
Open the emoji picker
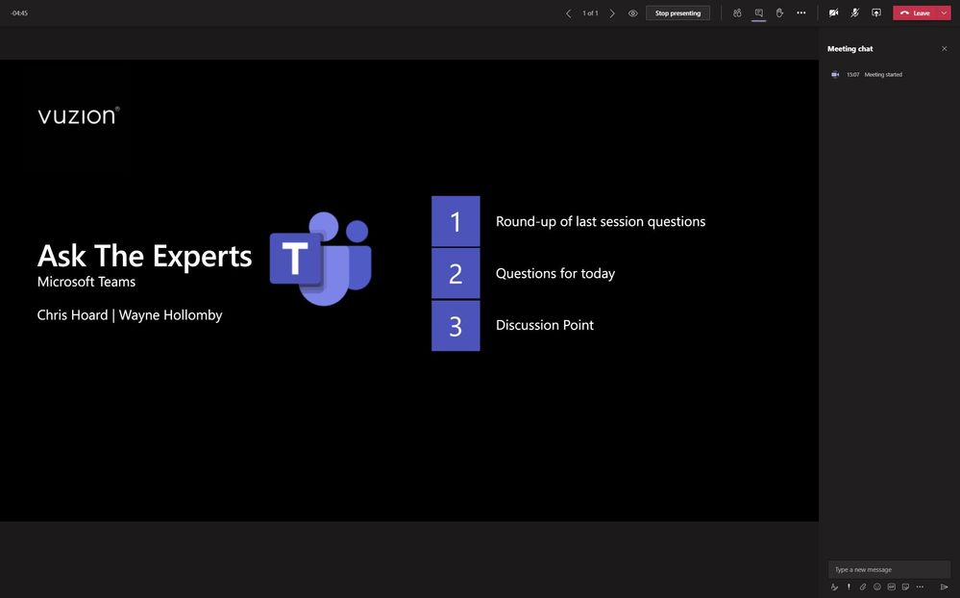876,587
